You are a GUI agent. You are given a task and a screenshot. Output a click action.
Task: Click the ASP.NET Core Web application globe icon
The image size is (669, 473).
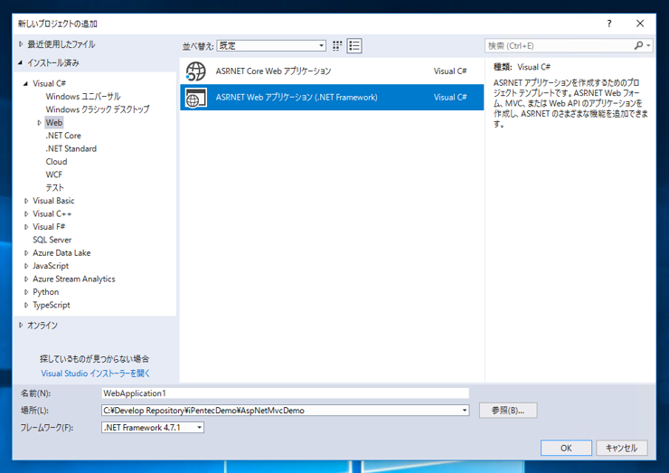(x=196, y=71)
